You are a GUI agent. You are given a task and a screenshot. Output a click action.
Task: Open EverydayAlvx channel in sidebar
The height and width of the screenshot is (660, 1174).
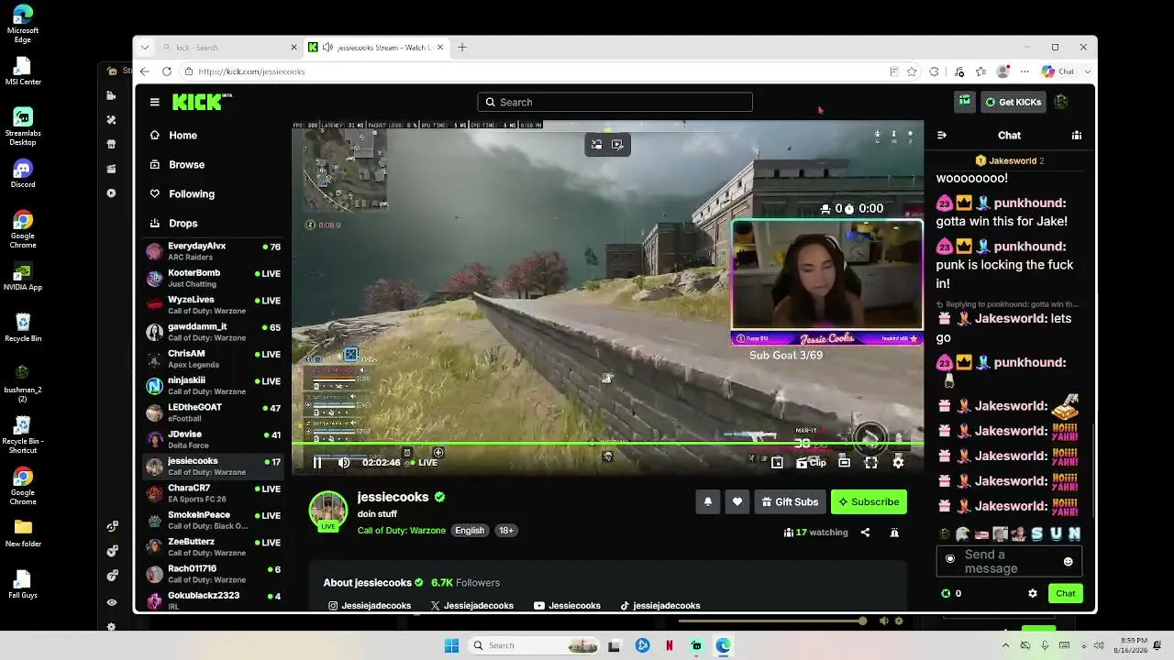[x=214, y=251]
